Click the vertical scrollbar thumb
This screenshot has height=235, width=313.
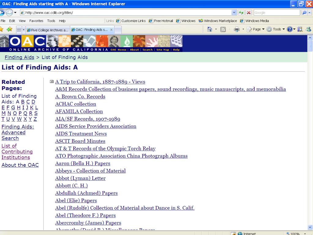point(310,46)
